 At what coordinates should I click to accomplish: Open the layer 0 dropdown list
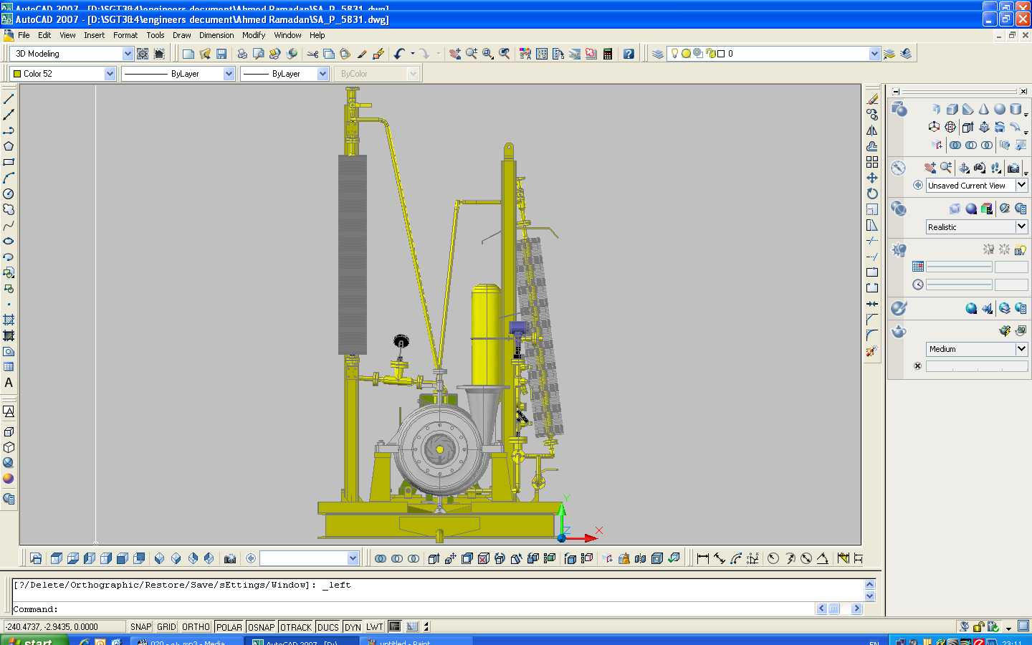pos(874,54)
